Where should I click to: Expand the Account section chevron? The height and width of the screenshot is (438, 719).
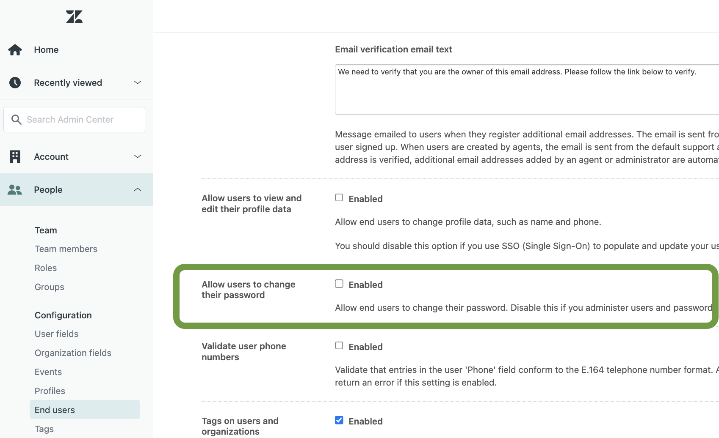[138, 156]
